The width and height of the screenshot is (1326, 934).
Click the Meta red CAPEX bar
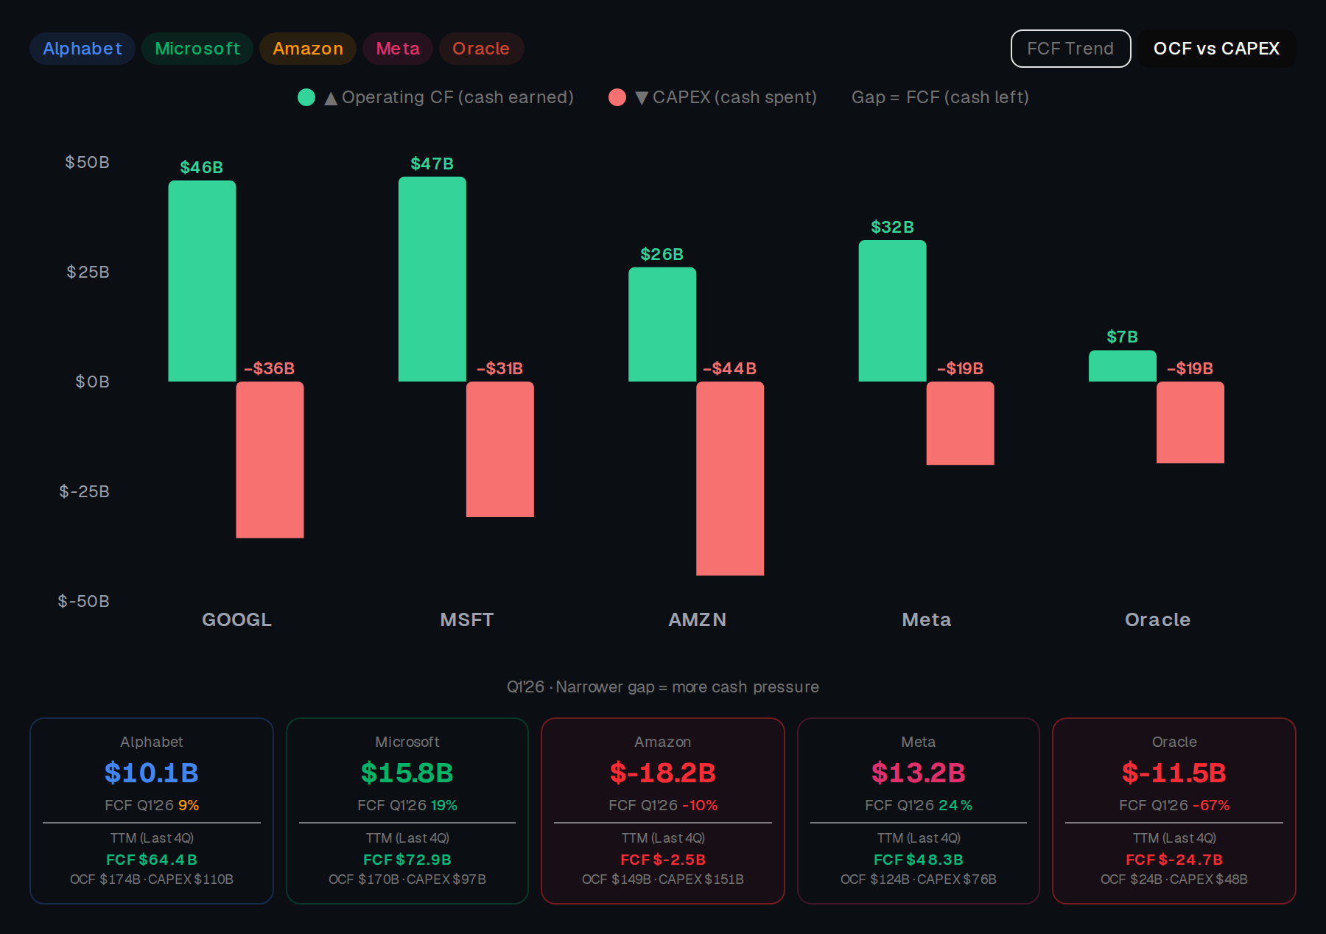pos(960,423)
